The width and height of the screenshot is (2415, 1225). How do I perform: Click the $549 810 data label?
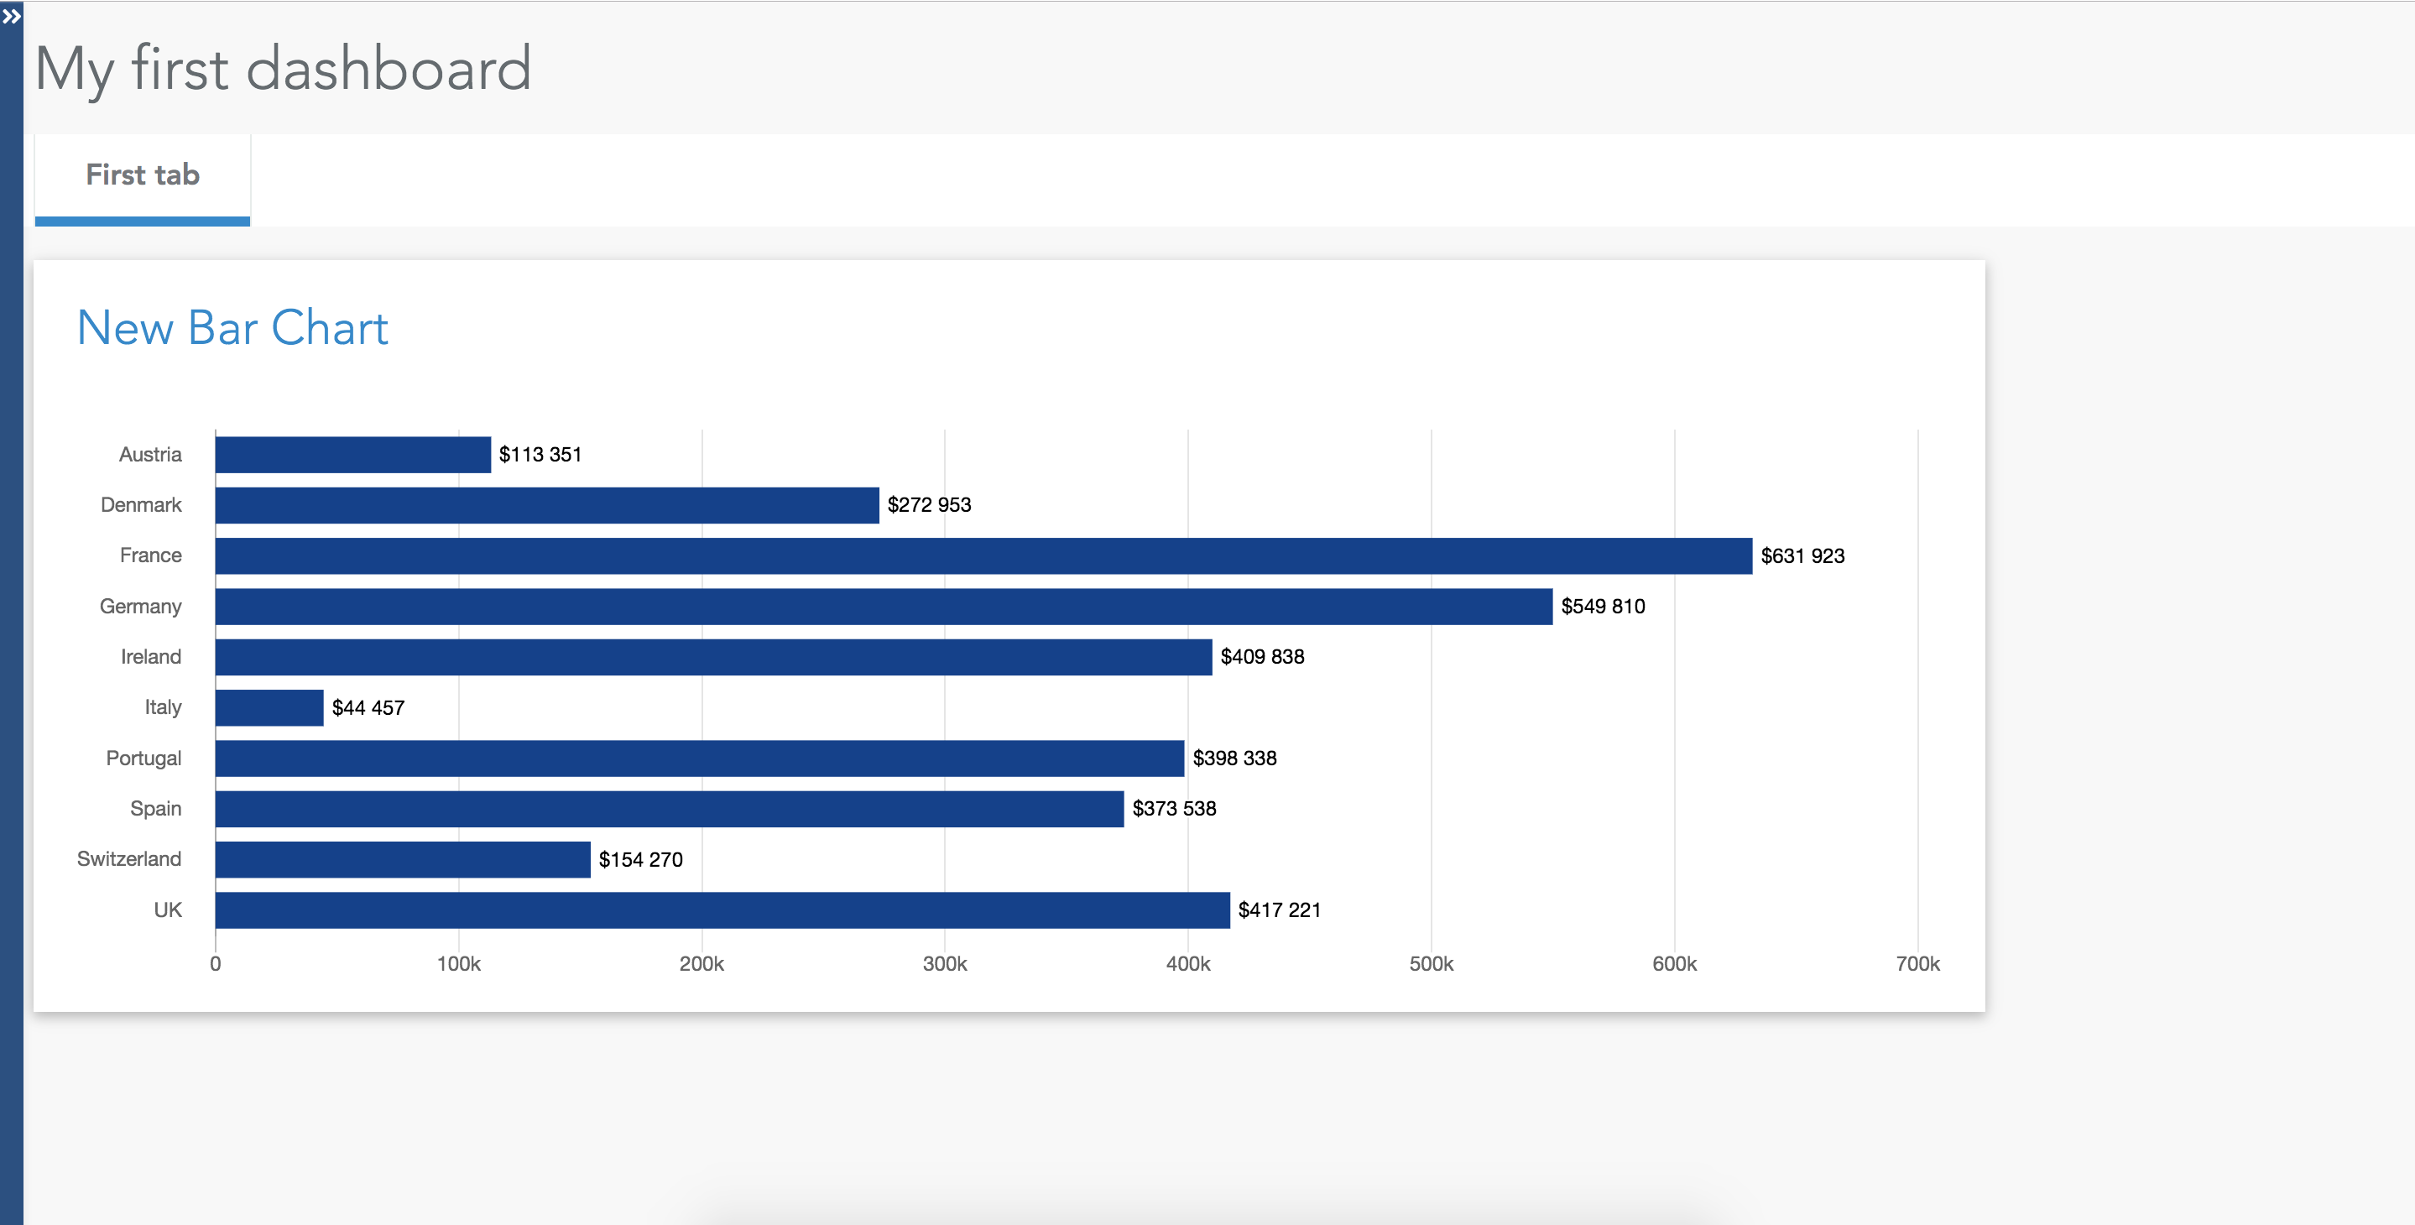point(1603,607)
